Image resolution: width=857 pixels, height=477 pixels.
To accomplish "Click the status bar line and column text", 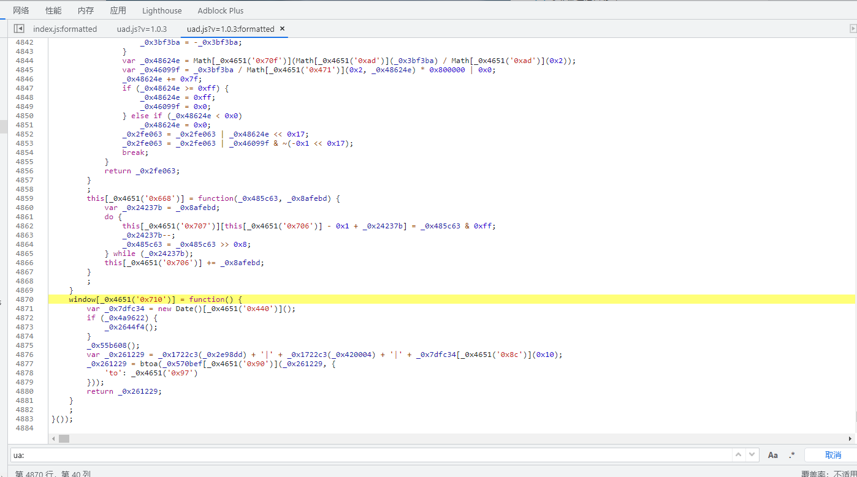I will (x=53, y=473).
